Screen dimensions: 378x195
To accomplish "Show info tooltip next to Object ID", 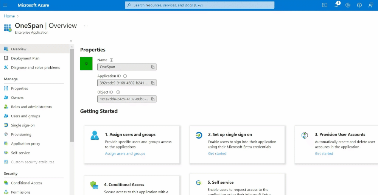I will tap(118, 92).
